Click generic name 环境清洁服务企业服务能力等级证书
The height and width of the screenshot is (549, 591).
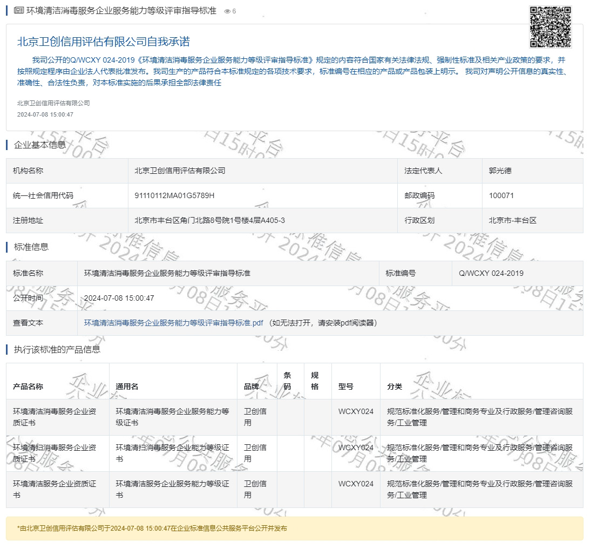click(173, 490)
